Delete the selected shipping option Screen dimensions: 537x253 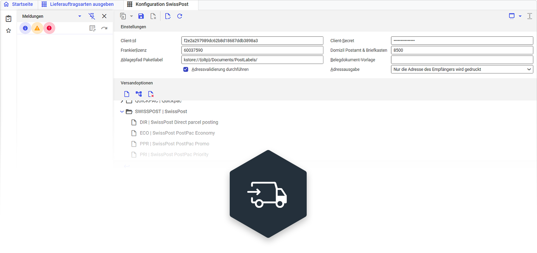coord(151,94)
